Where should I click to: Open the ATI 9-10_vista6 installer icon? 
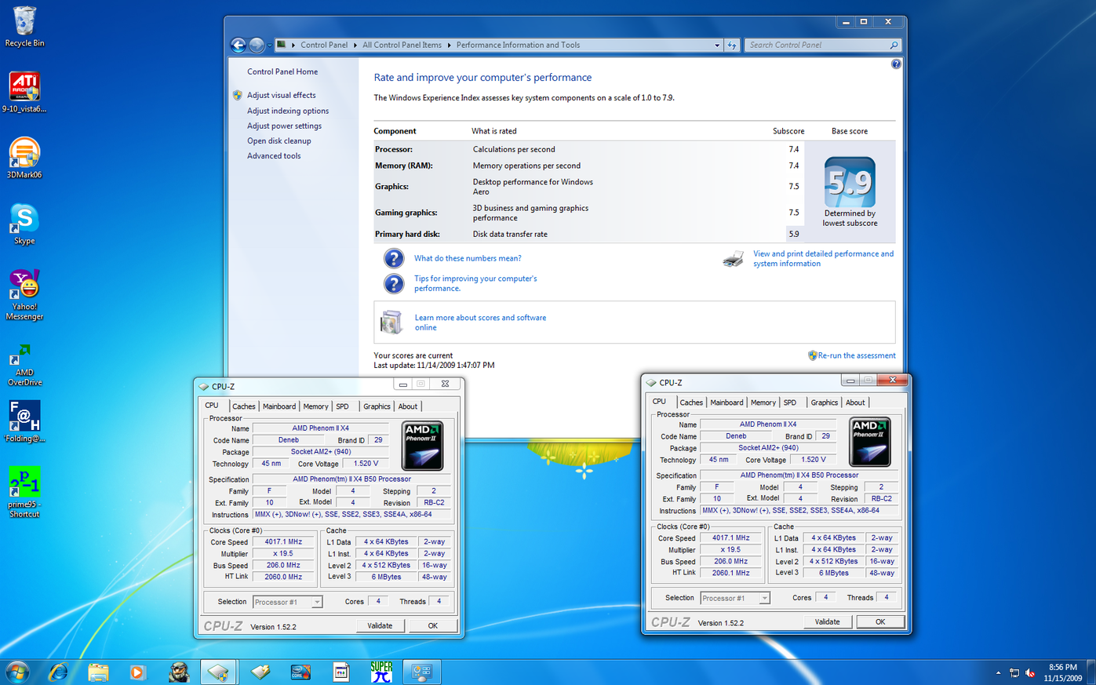click(x=24, y=92)
